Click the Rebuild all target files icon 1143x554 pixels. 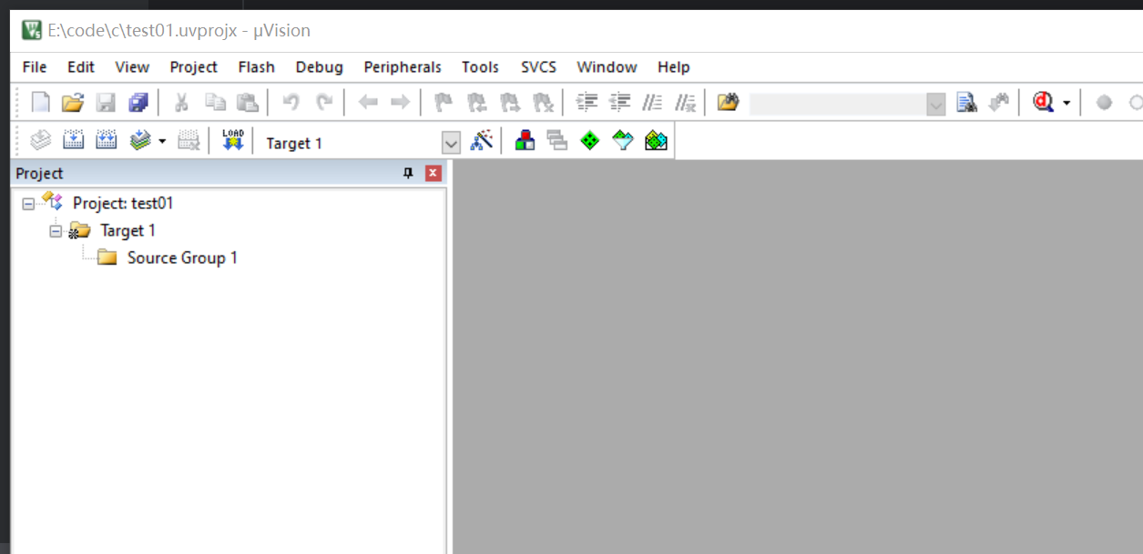[x=107, y=141]
